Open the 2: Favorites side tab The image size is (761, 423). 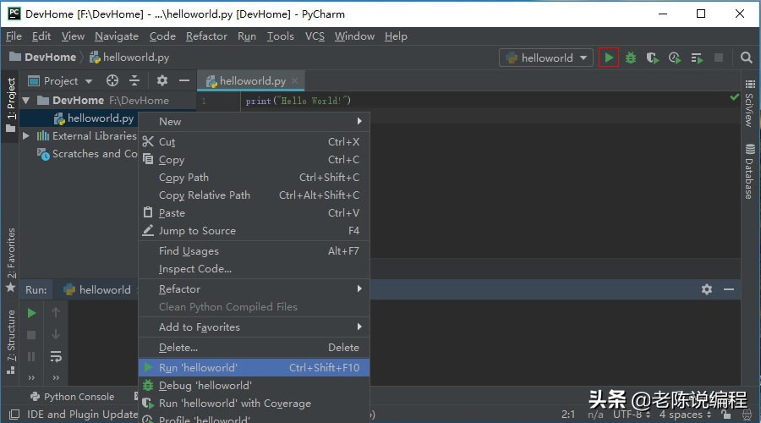[x=11, y=259]
